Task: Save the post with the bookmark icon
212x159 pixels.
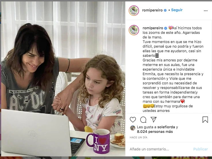Action: [205, 120]
